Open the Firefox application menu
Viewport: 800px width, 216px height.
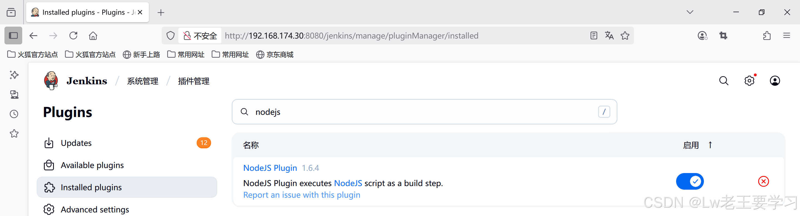tap(787, 36)
